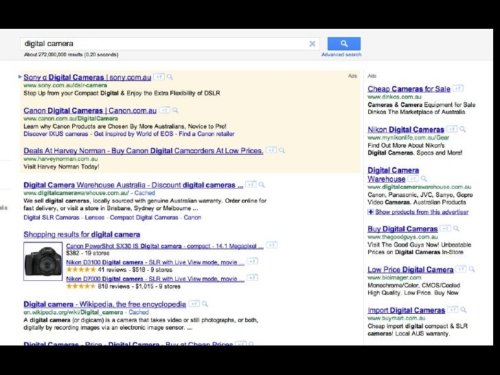Open the Find a Canon retailer sitelink
The image size is (500, 375).
click(x=207, y=134)
